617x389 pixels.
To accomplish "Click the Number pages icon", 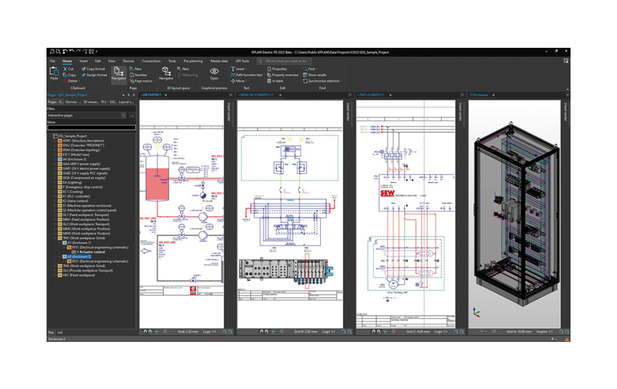I will [x=132, y=75].
